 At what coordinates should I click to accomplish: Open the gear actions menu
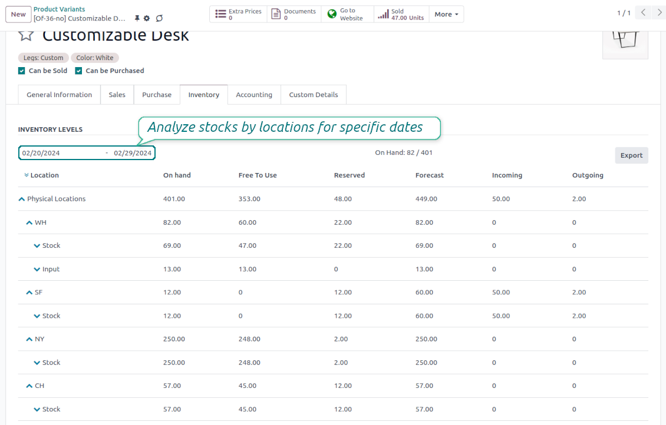[147, 19]
